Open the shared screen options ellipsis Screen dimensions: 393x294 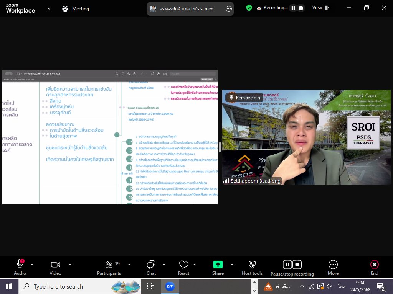pos(229,9)
